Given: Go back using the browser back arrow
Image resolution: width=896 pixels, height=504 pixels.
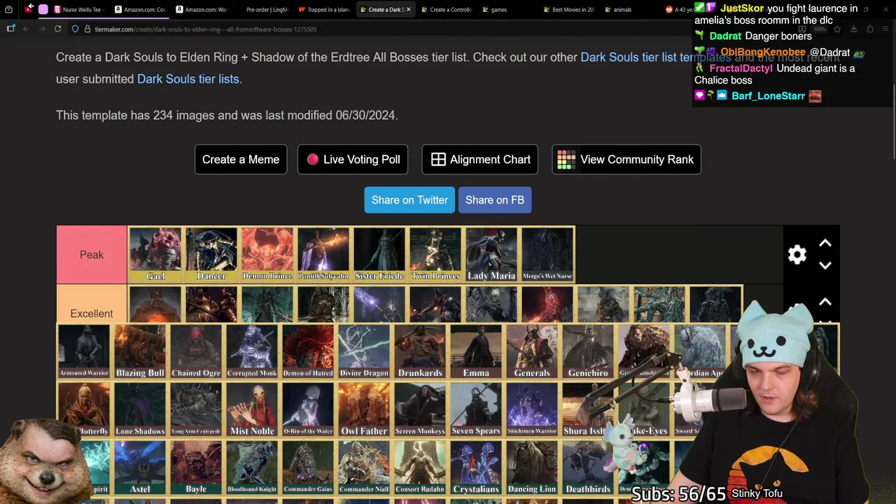Looking at the screenshot, I should point(26,29).
